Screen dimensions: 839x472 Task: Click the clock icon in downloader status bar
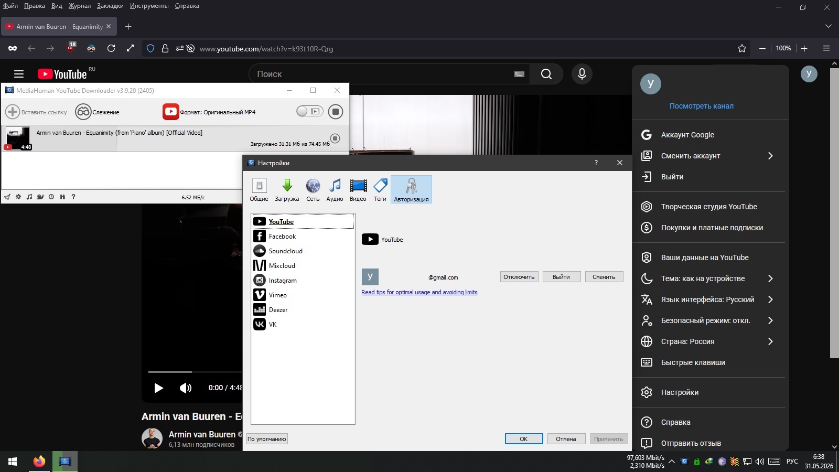point(51,197)
